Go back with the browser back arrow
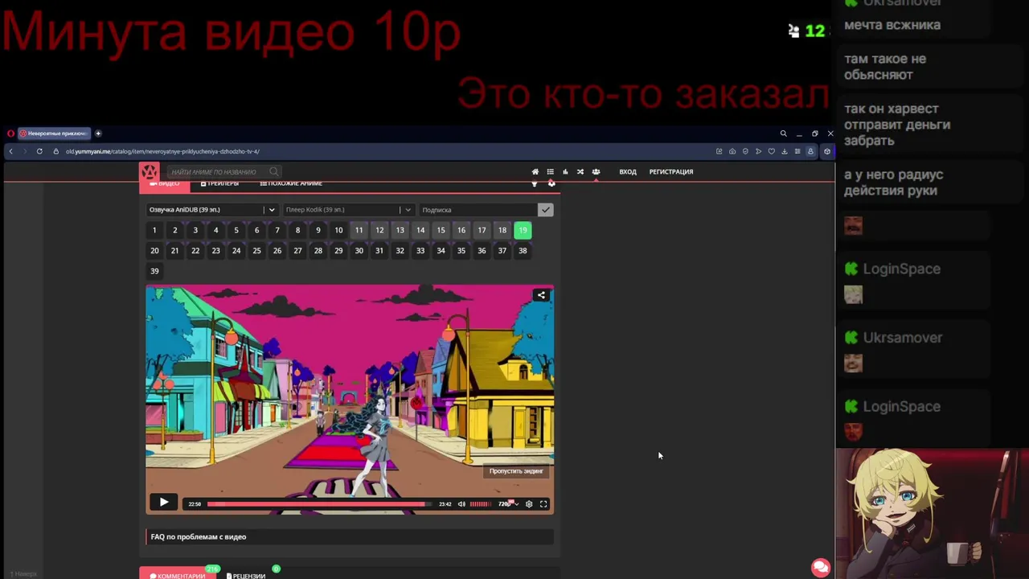 [10, 151]
